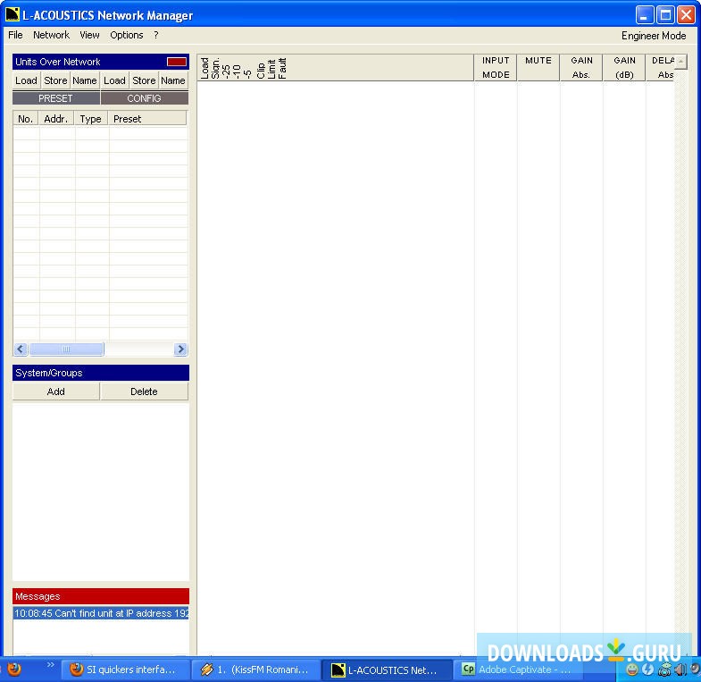Click the vertical Limit meter label
701x682 pixels.
tap(271, 69)
